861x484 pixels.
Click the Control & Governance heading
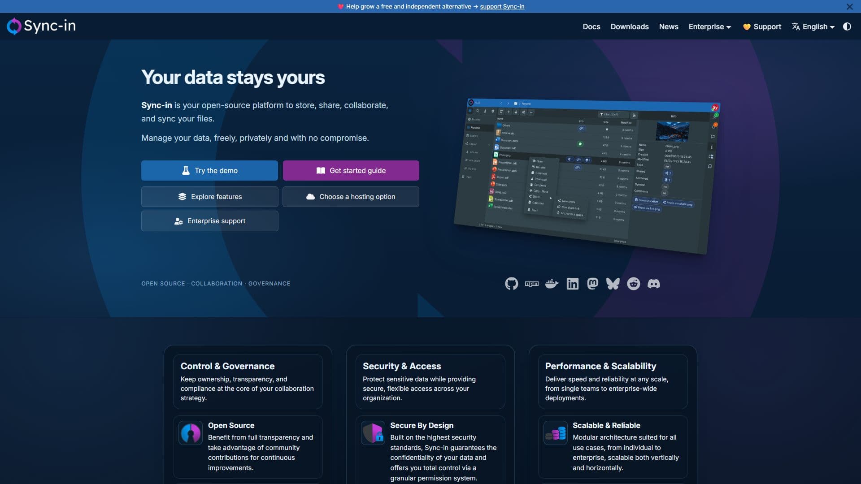[x=227, y=366]
